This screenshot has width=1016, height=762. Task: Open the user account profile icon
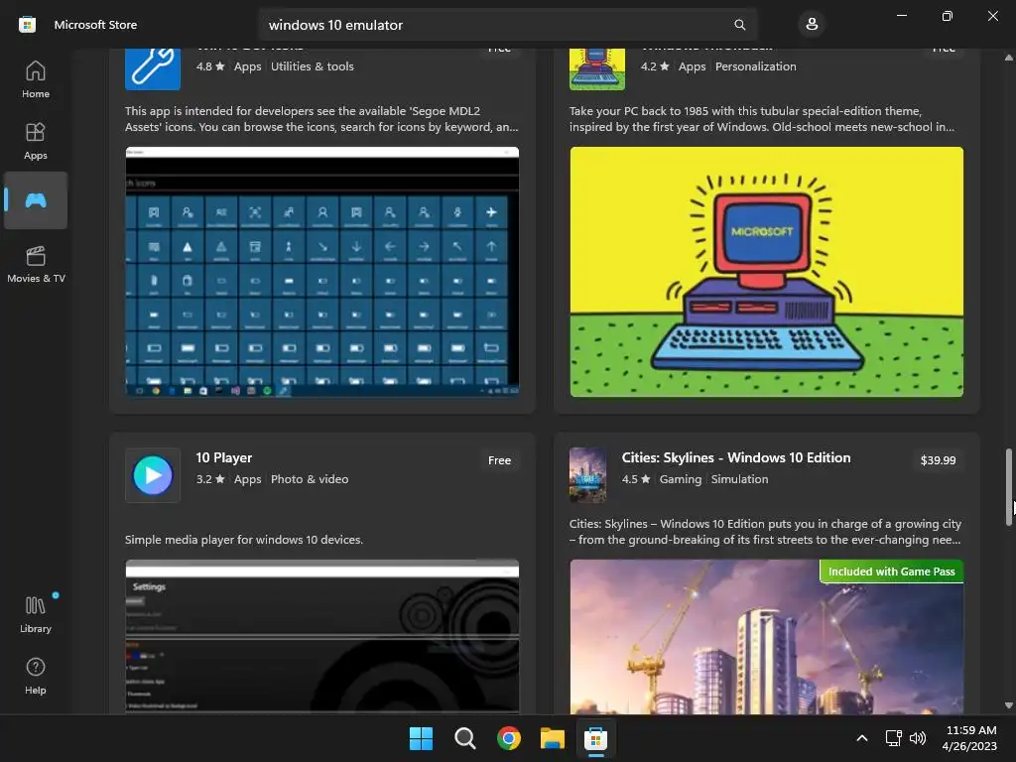click(812, 25)
